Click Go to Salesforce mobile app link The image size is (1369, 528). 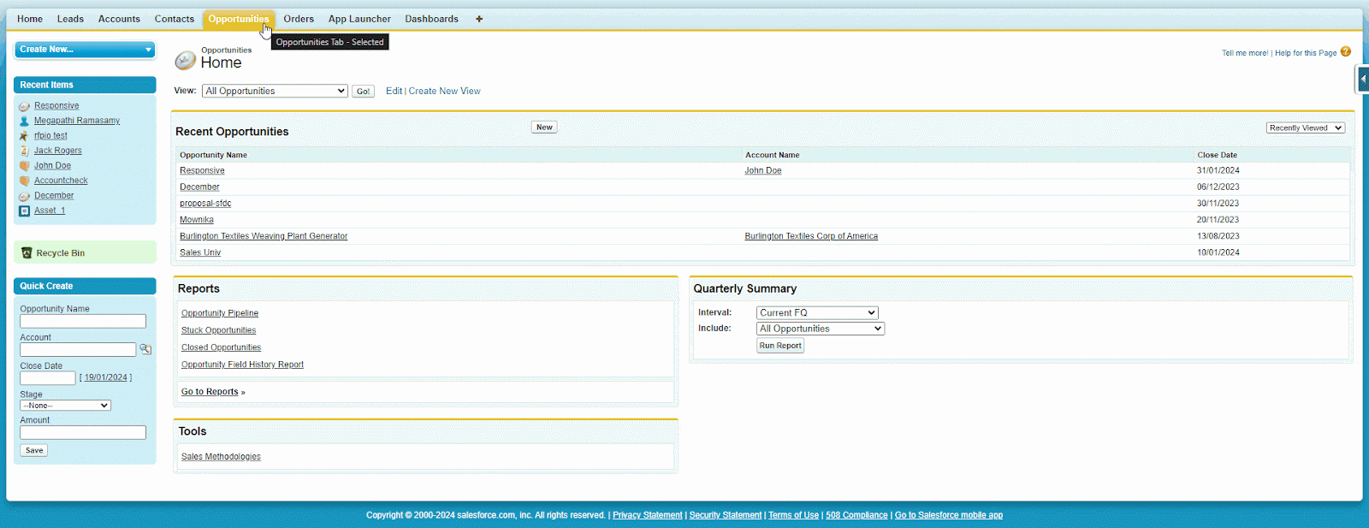coord(949,515)
